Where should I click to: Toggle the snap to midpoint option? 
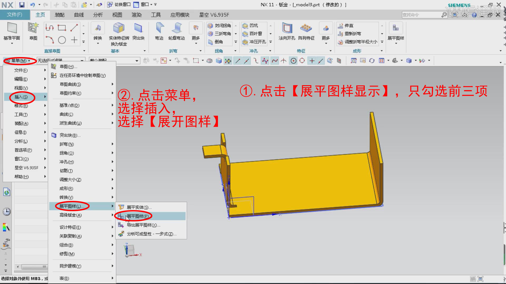tap(247, 61)
